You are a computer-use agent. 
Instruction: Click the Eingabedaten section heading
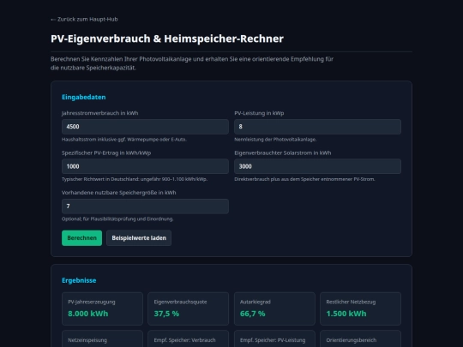[83, 97]
